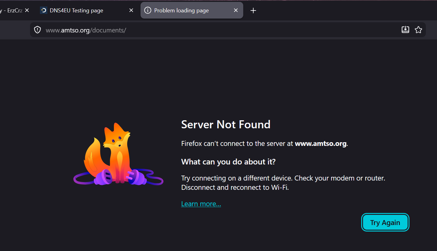Screen dimensions: 437x251
Task: Open a new tab with the plus button
Action: click(x=253, y=11)
